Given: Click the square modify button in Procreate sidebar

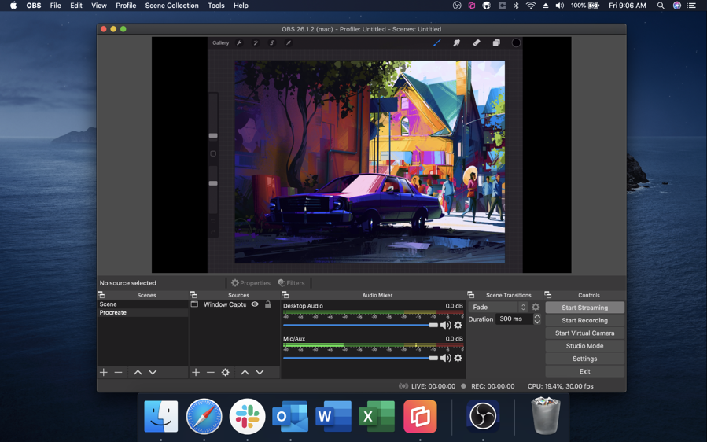Looking at the screenshot, I should click(x=213, y=154).
